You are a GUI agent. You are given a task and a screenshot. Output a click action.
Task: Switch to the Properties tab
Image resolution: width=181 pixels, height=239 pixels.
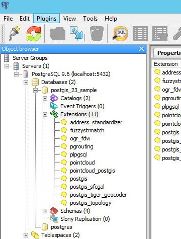click(167, 53)
